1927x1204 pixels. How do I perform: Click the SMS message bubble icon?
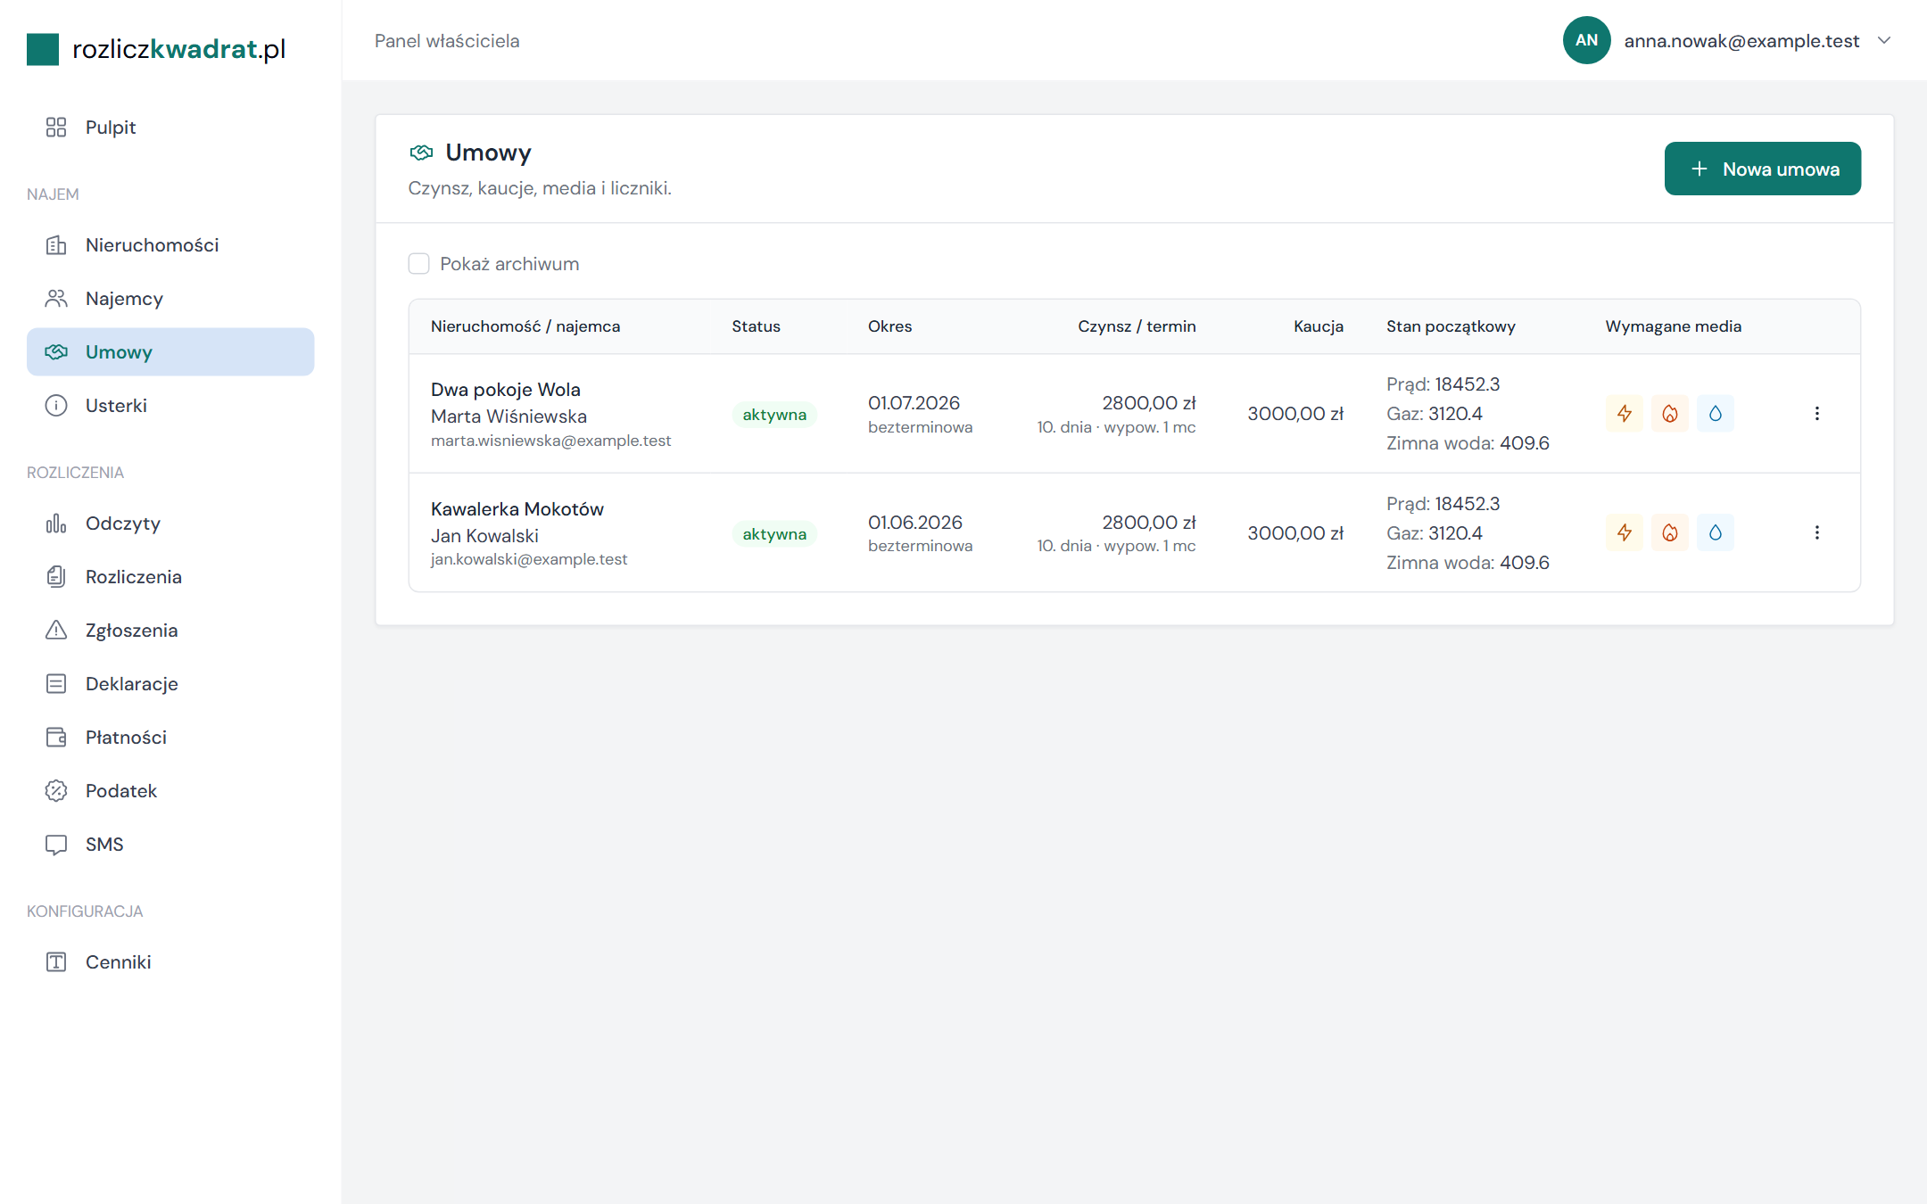[x=56, y=845]
